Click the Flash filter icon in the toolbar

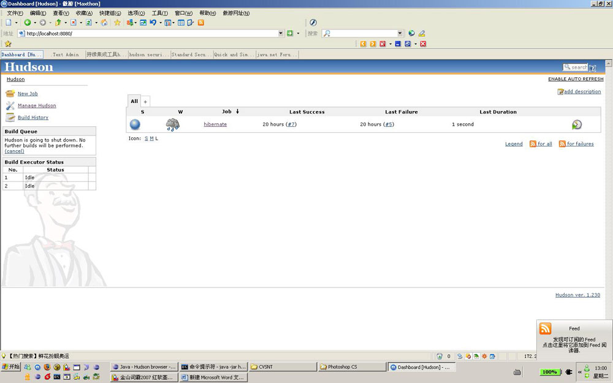coord(313,22)
